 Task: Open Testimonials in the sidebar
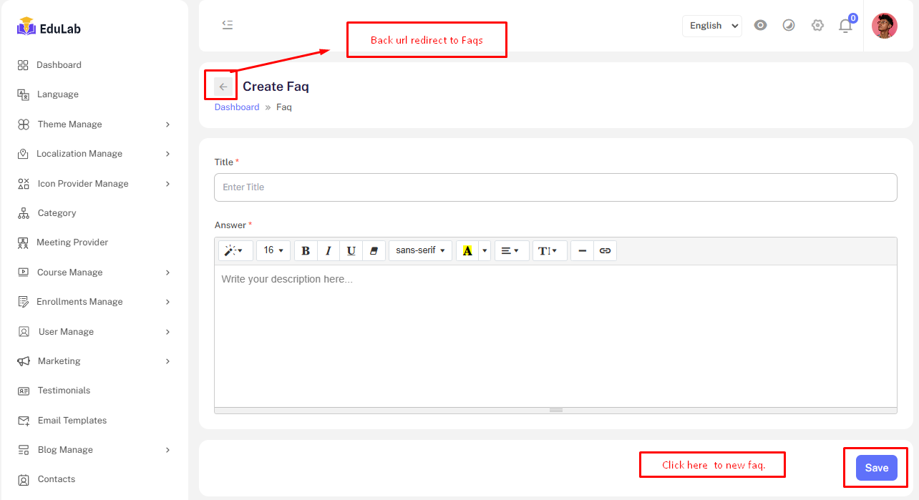(x=64, y=391)
